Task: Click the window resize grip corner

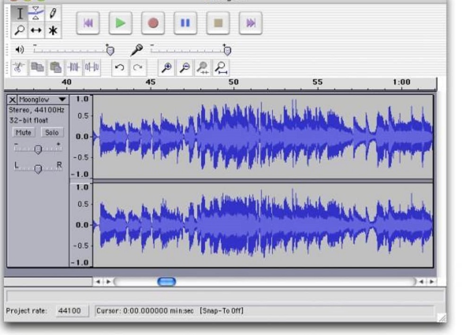Action: click(442, 318)
